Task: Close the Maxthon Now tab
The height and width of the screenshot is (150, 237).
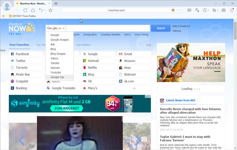Action: [x=49, y=3]
